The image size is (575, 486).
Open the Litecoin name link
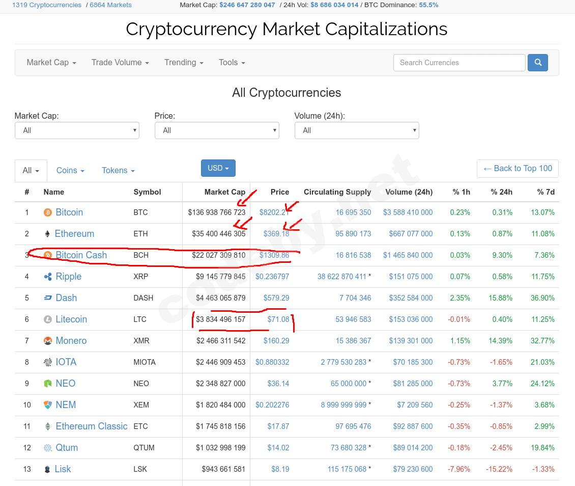click(x=72, y=319)
